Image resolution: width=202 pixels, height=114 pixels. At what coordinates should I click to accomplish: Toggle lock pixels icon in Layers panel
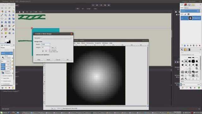click(185, 14)
